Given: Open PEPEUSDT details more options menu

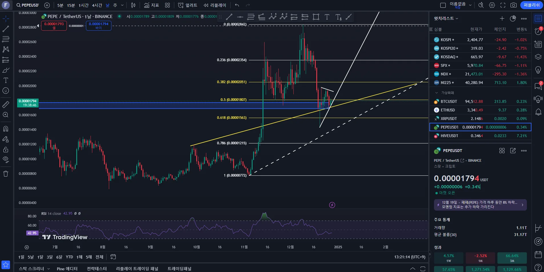Looking at the screenshot, I should pyautogui.click(x=524, y=151).
